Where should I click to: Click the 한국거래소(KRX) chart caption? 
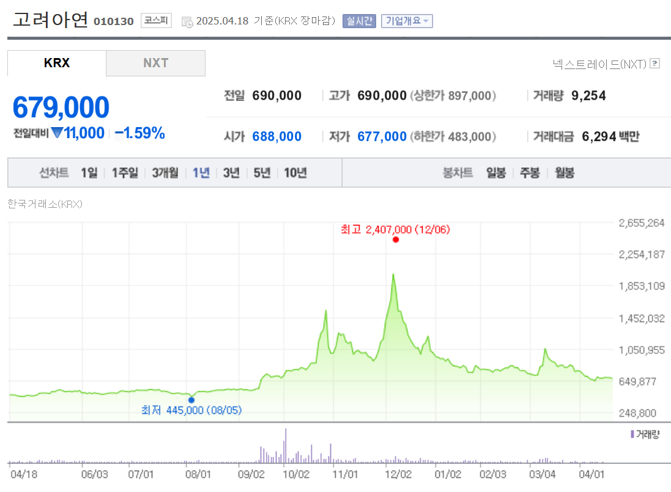45,204
